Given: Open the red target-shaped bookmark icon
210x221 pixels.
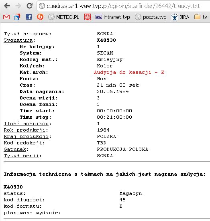Looking at the screenshot, I should [88, 17].
